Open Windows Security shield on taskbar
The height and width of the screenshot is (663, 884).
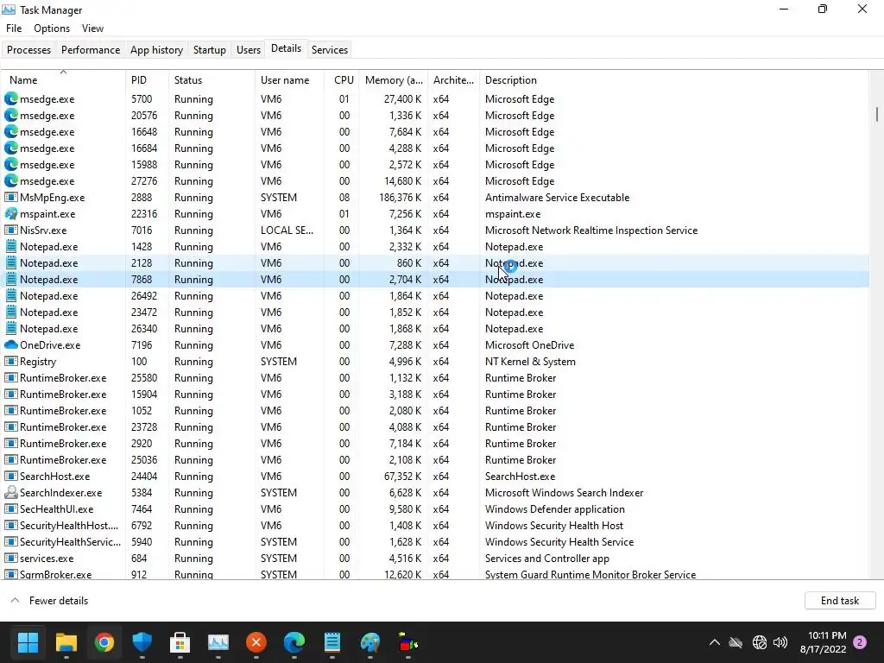142,642
